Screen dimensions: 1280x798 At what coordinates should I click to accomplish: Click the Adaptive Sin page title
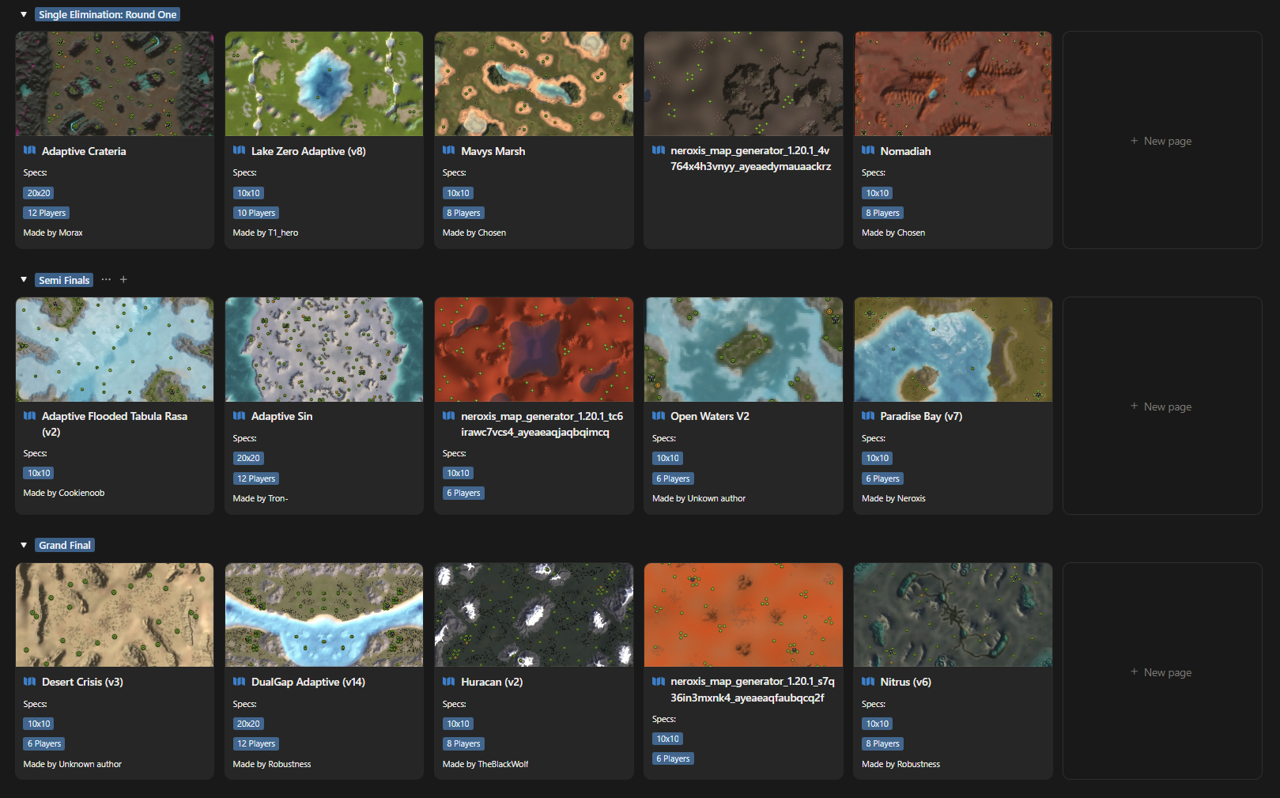tap(281, 416)
